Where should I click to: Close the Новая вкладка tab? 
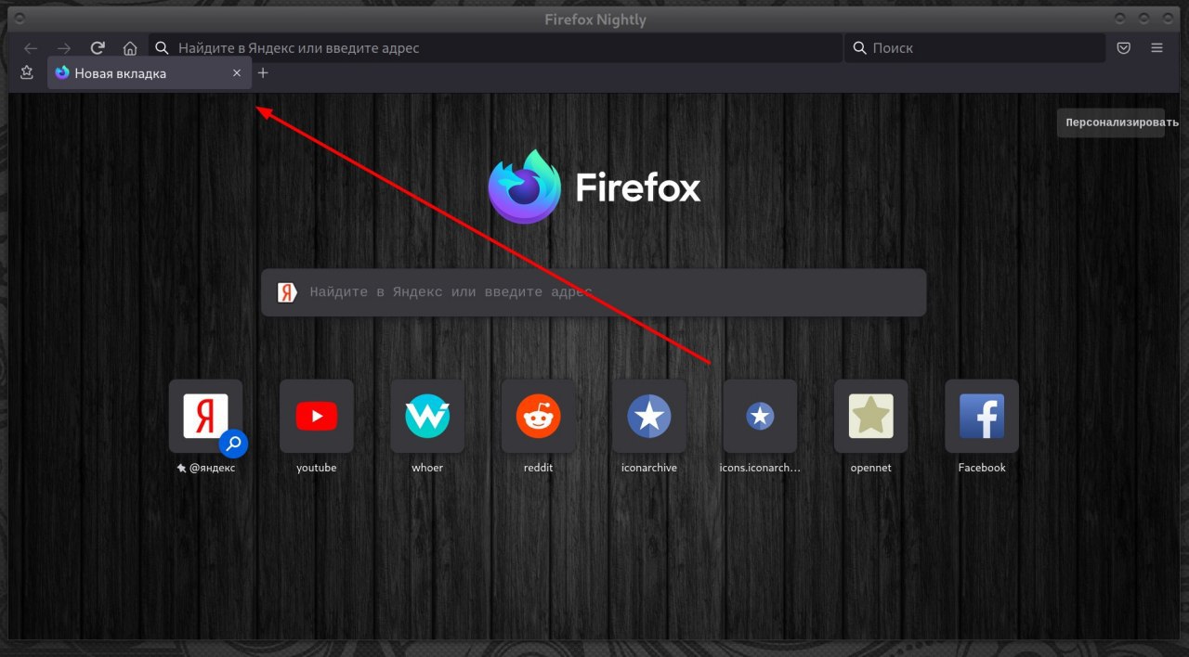237,73
